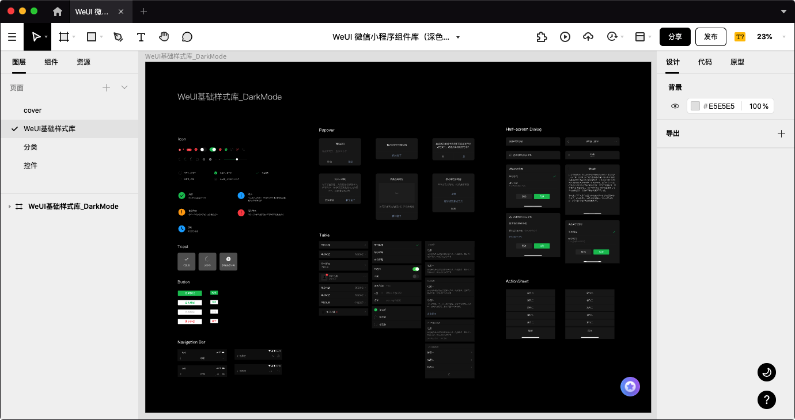
Task: Select the 分类 page
Action: point(69,147)
